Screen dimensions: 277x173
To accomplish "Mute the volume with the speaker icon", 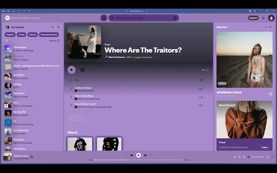I will [248, 157].
